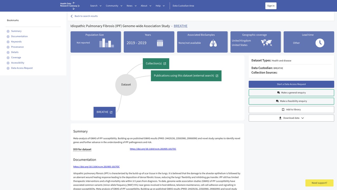337x190 pixels.
Task: Expand the News menu chevron
Action: (x=136, y=6)
